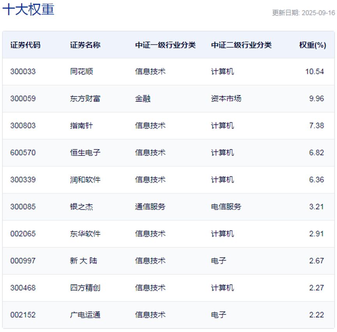Click the stock name 广电运通
This screenshot has width=337, height=332.
coord(85,315)
